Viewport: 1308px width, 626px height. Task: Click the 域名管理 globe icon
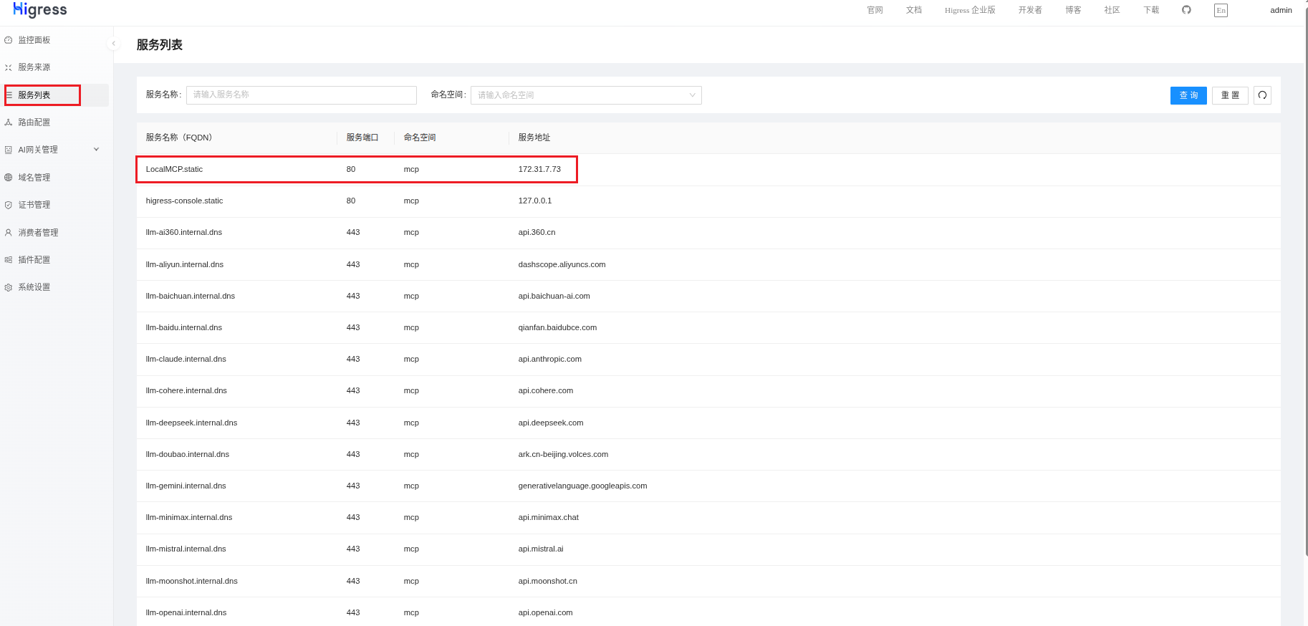click(9, 178)
